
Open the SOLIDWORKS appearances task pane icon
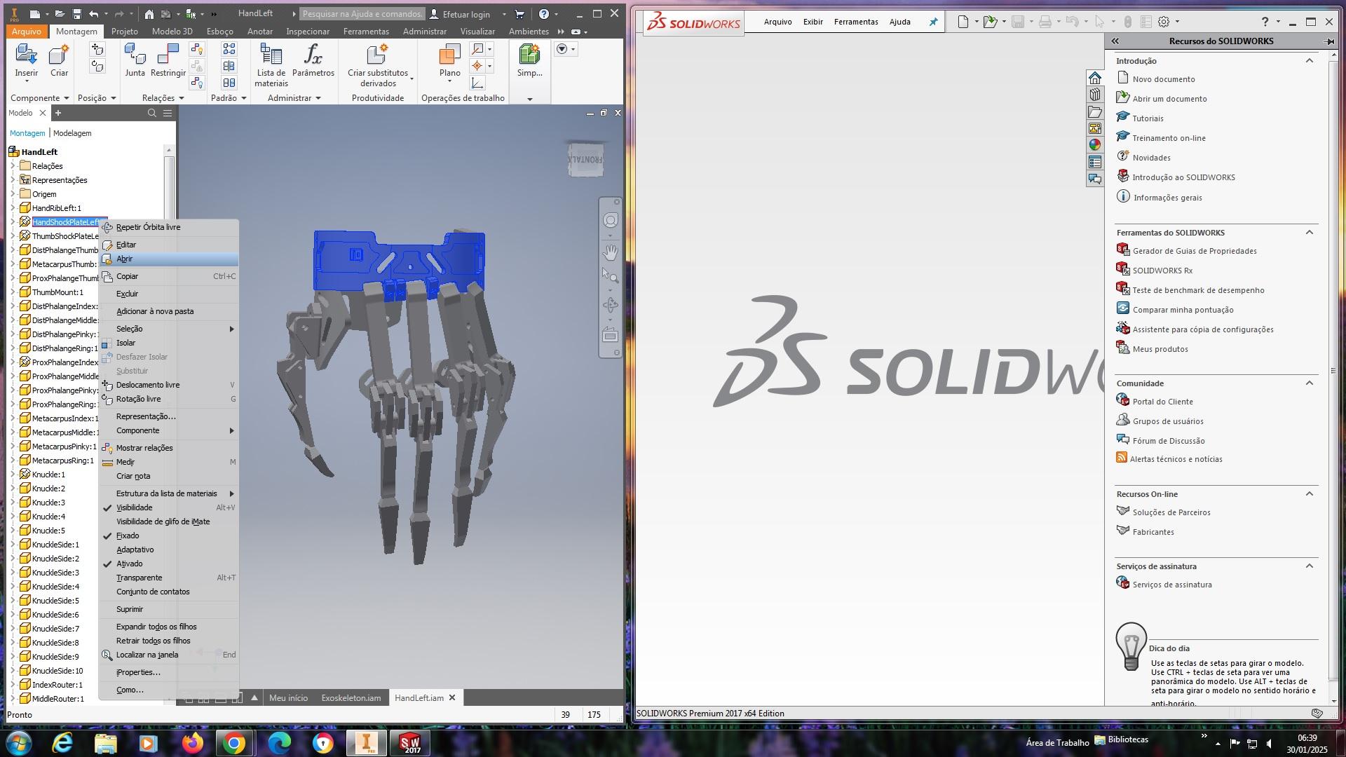[x=1095, y=145]
